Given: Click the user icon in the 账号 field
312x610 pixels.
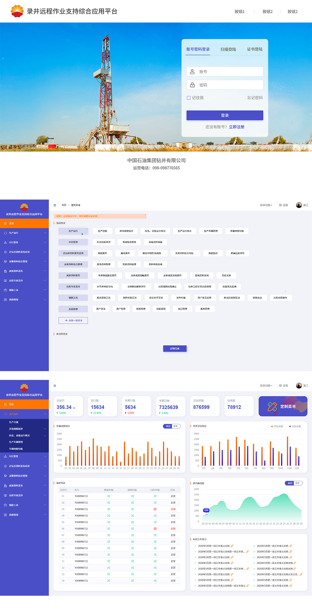Looking at the screenshot, I should click(x=192, y=72).
